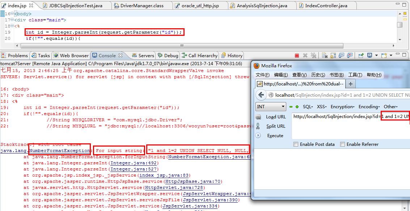This screenshot has width=410, height=211.
Task: Click the Firefox back arrow button
Action: [261, 95]
